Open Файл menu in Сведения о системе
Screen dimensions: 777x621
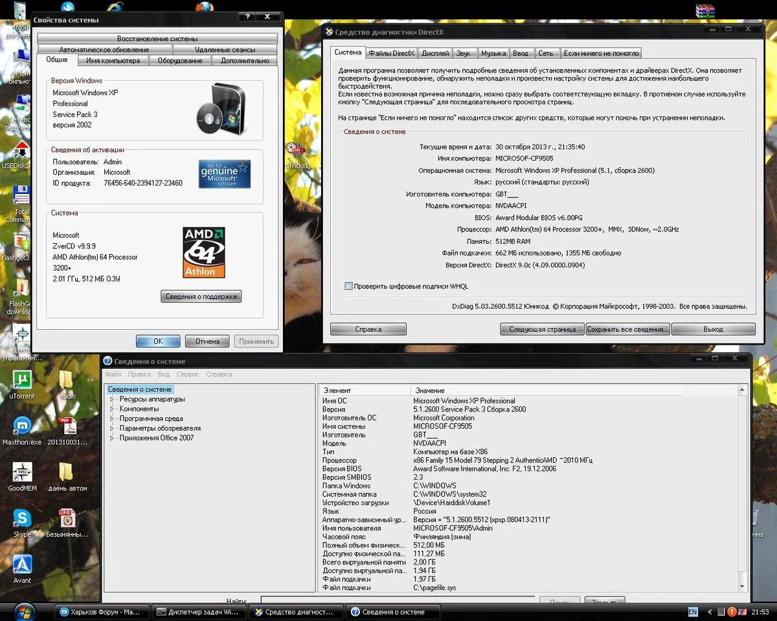coord(113,374)
